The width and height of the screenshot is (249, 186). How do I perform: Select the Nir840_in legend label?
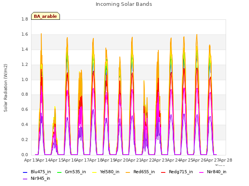pos(217,172)
